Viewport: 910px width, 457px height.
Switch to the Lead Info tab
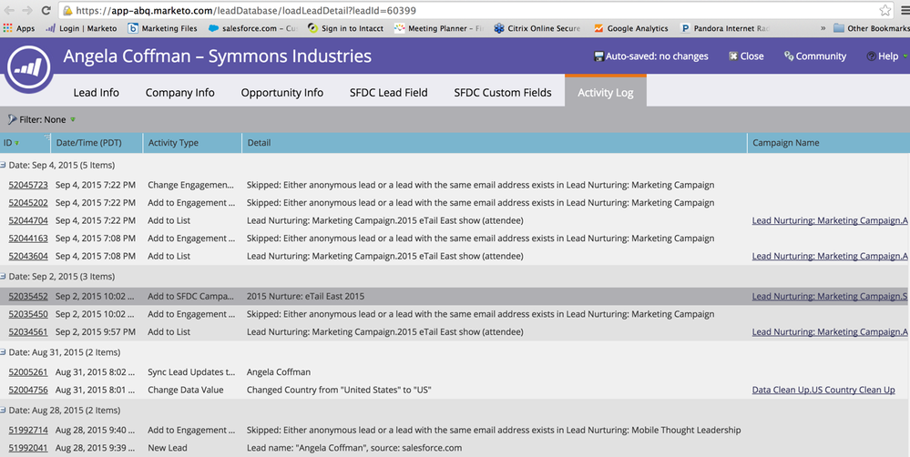[97, 92]
